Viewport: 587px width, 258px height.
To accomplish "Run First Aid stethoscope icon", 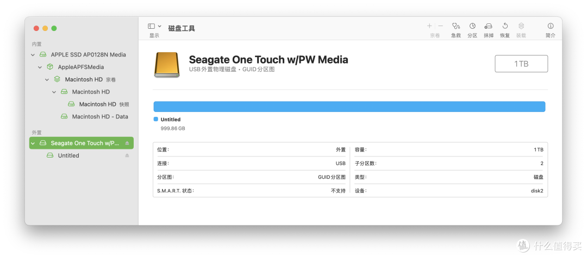I will pos(455,26).
